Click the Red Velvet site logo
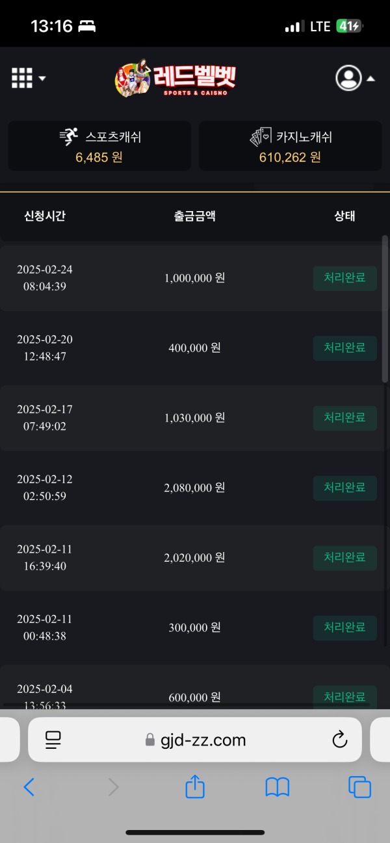This screenshot has width=390, height=843. point(175,79)
